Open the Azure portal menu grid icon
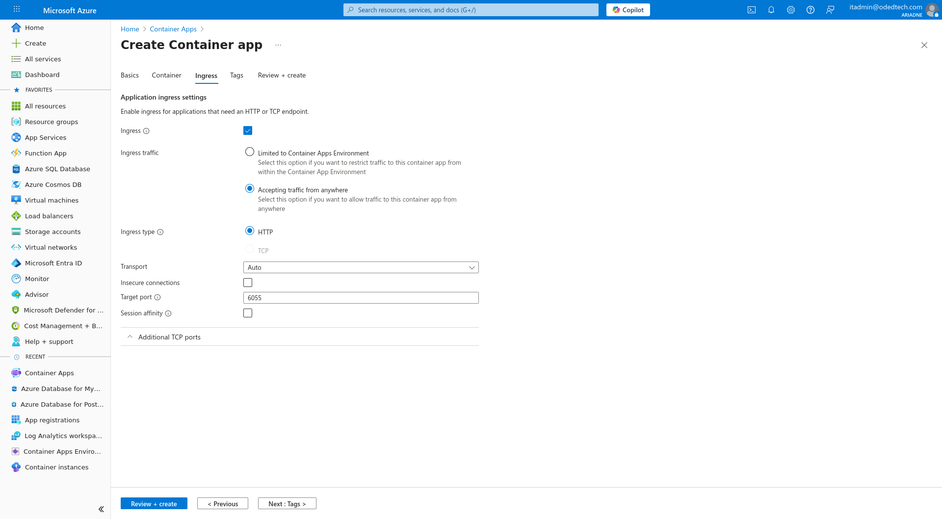The width and height of the screenshot is (942, 519). pyautogui.click(x=17, y=9)
